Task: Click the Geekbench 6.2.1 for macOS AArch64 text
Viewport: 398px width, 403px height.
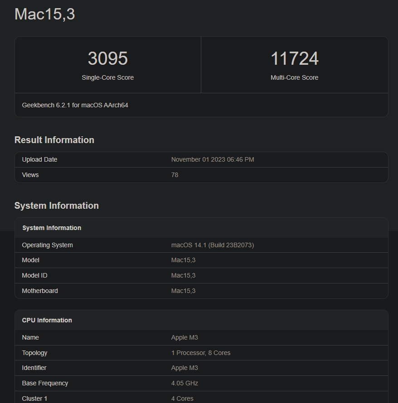Action: 75,105
